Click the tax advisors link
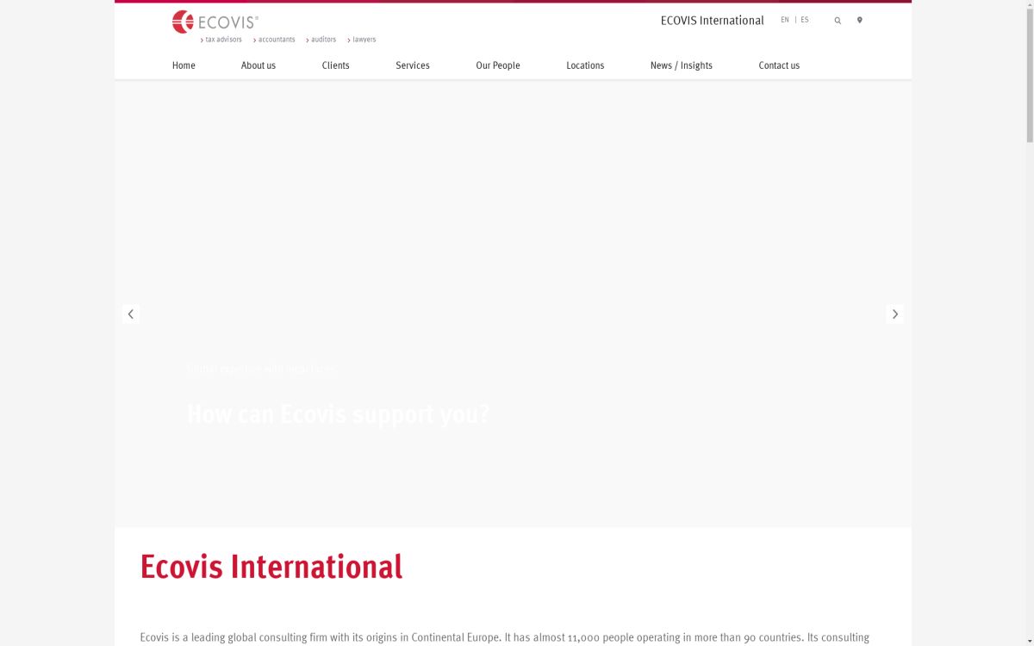This screenshot has width=1034, height=646. [x=222, y=40]
